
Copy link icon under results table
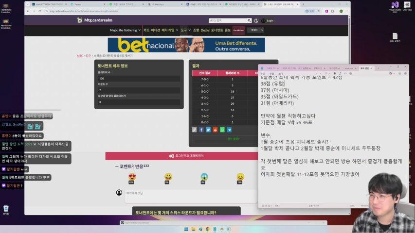coord(194,130)
